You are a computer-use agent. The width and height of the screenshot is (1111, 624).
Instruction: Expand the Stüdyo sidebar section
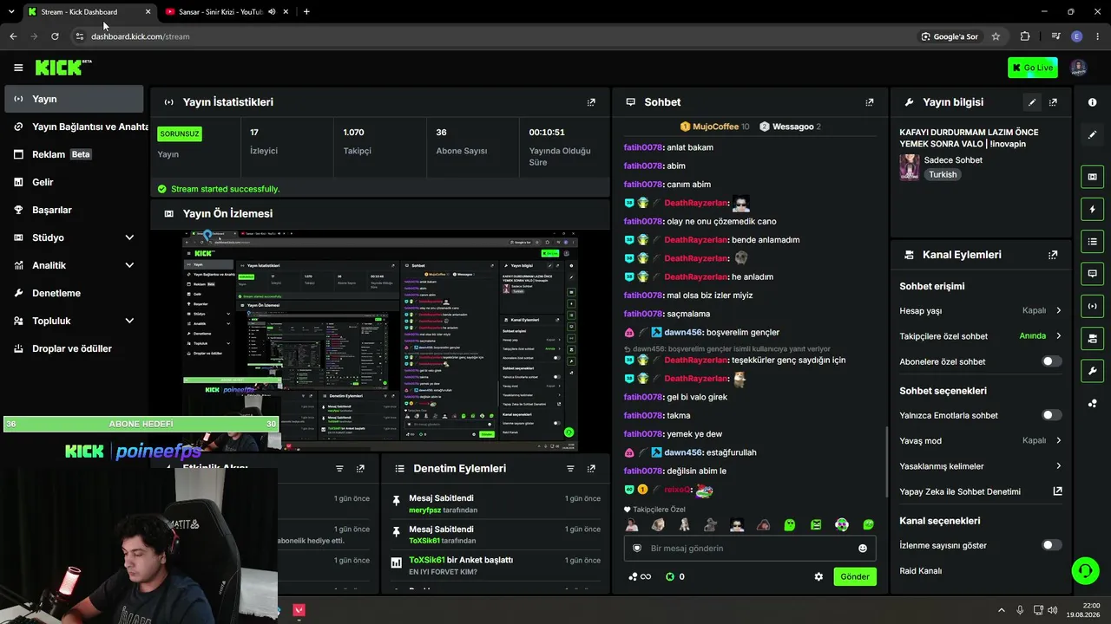pyautogui.click(x=129, y=237)
